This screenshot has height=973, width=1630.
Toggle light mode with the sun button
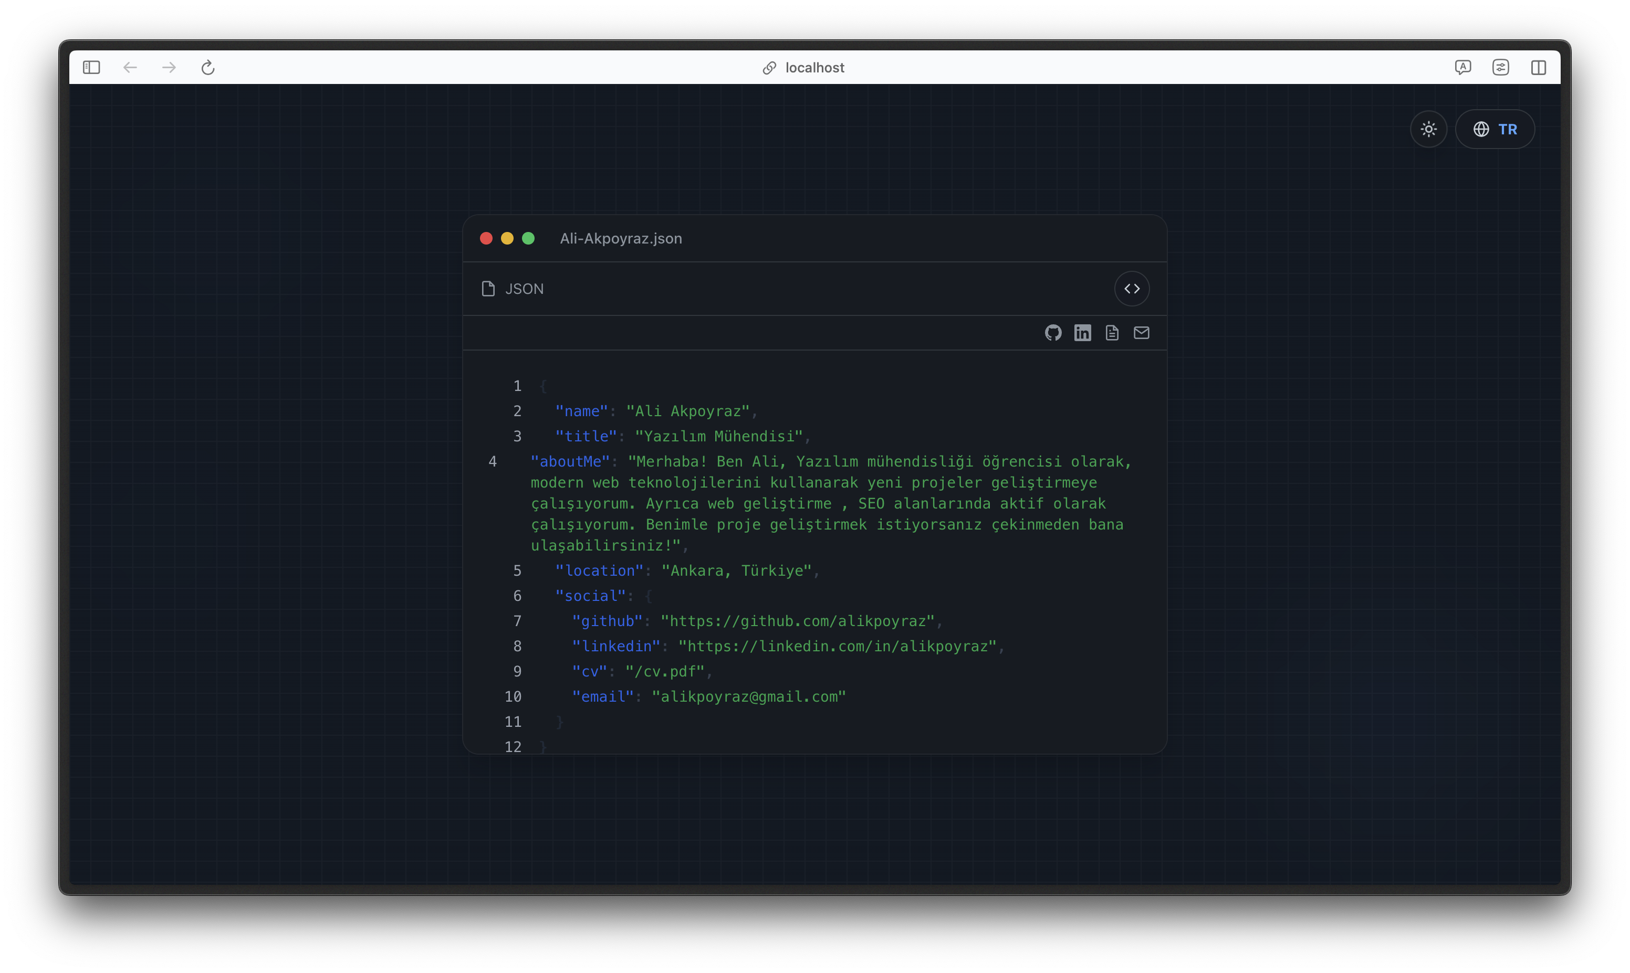point(1428,129)
